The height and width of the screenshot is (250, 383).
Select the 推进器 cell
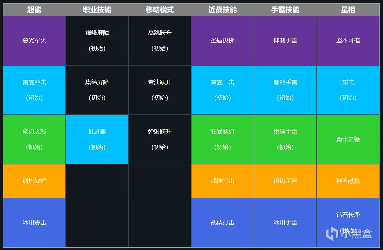coord(97,139)
